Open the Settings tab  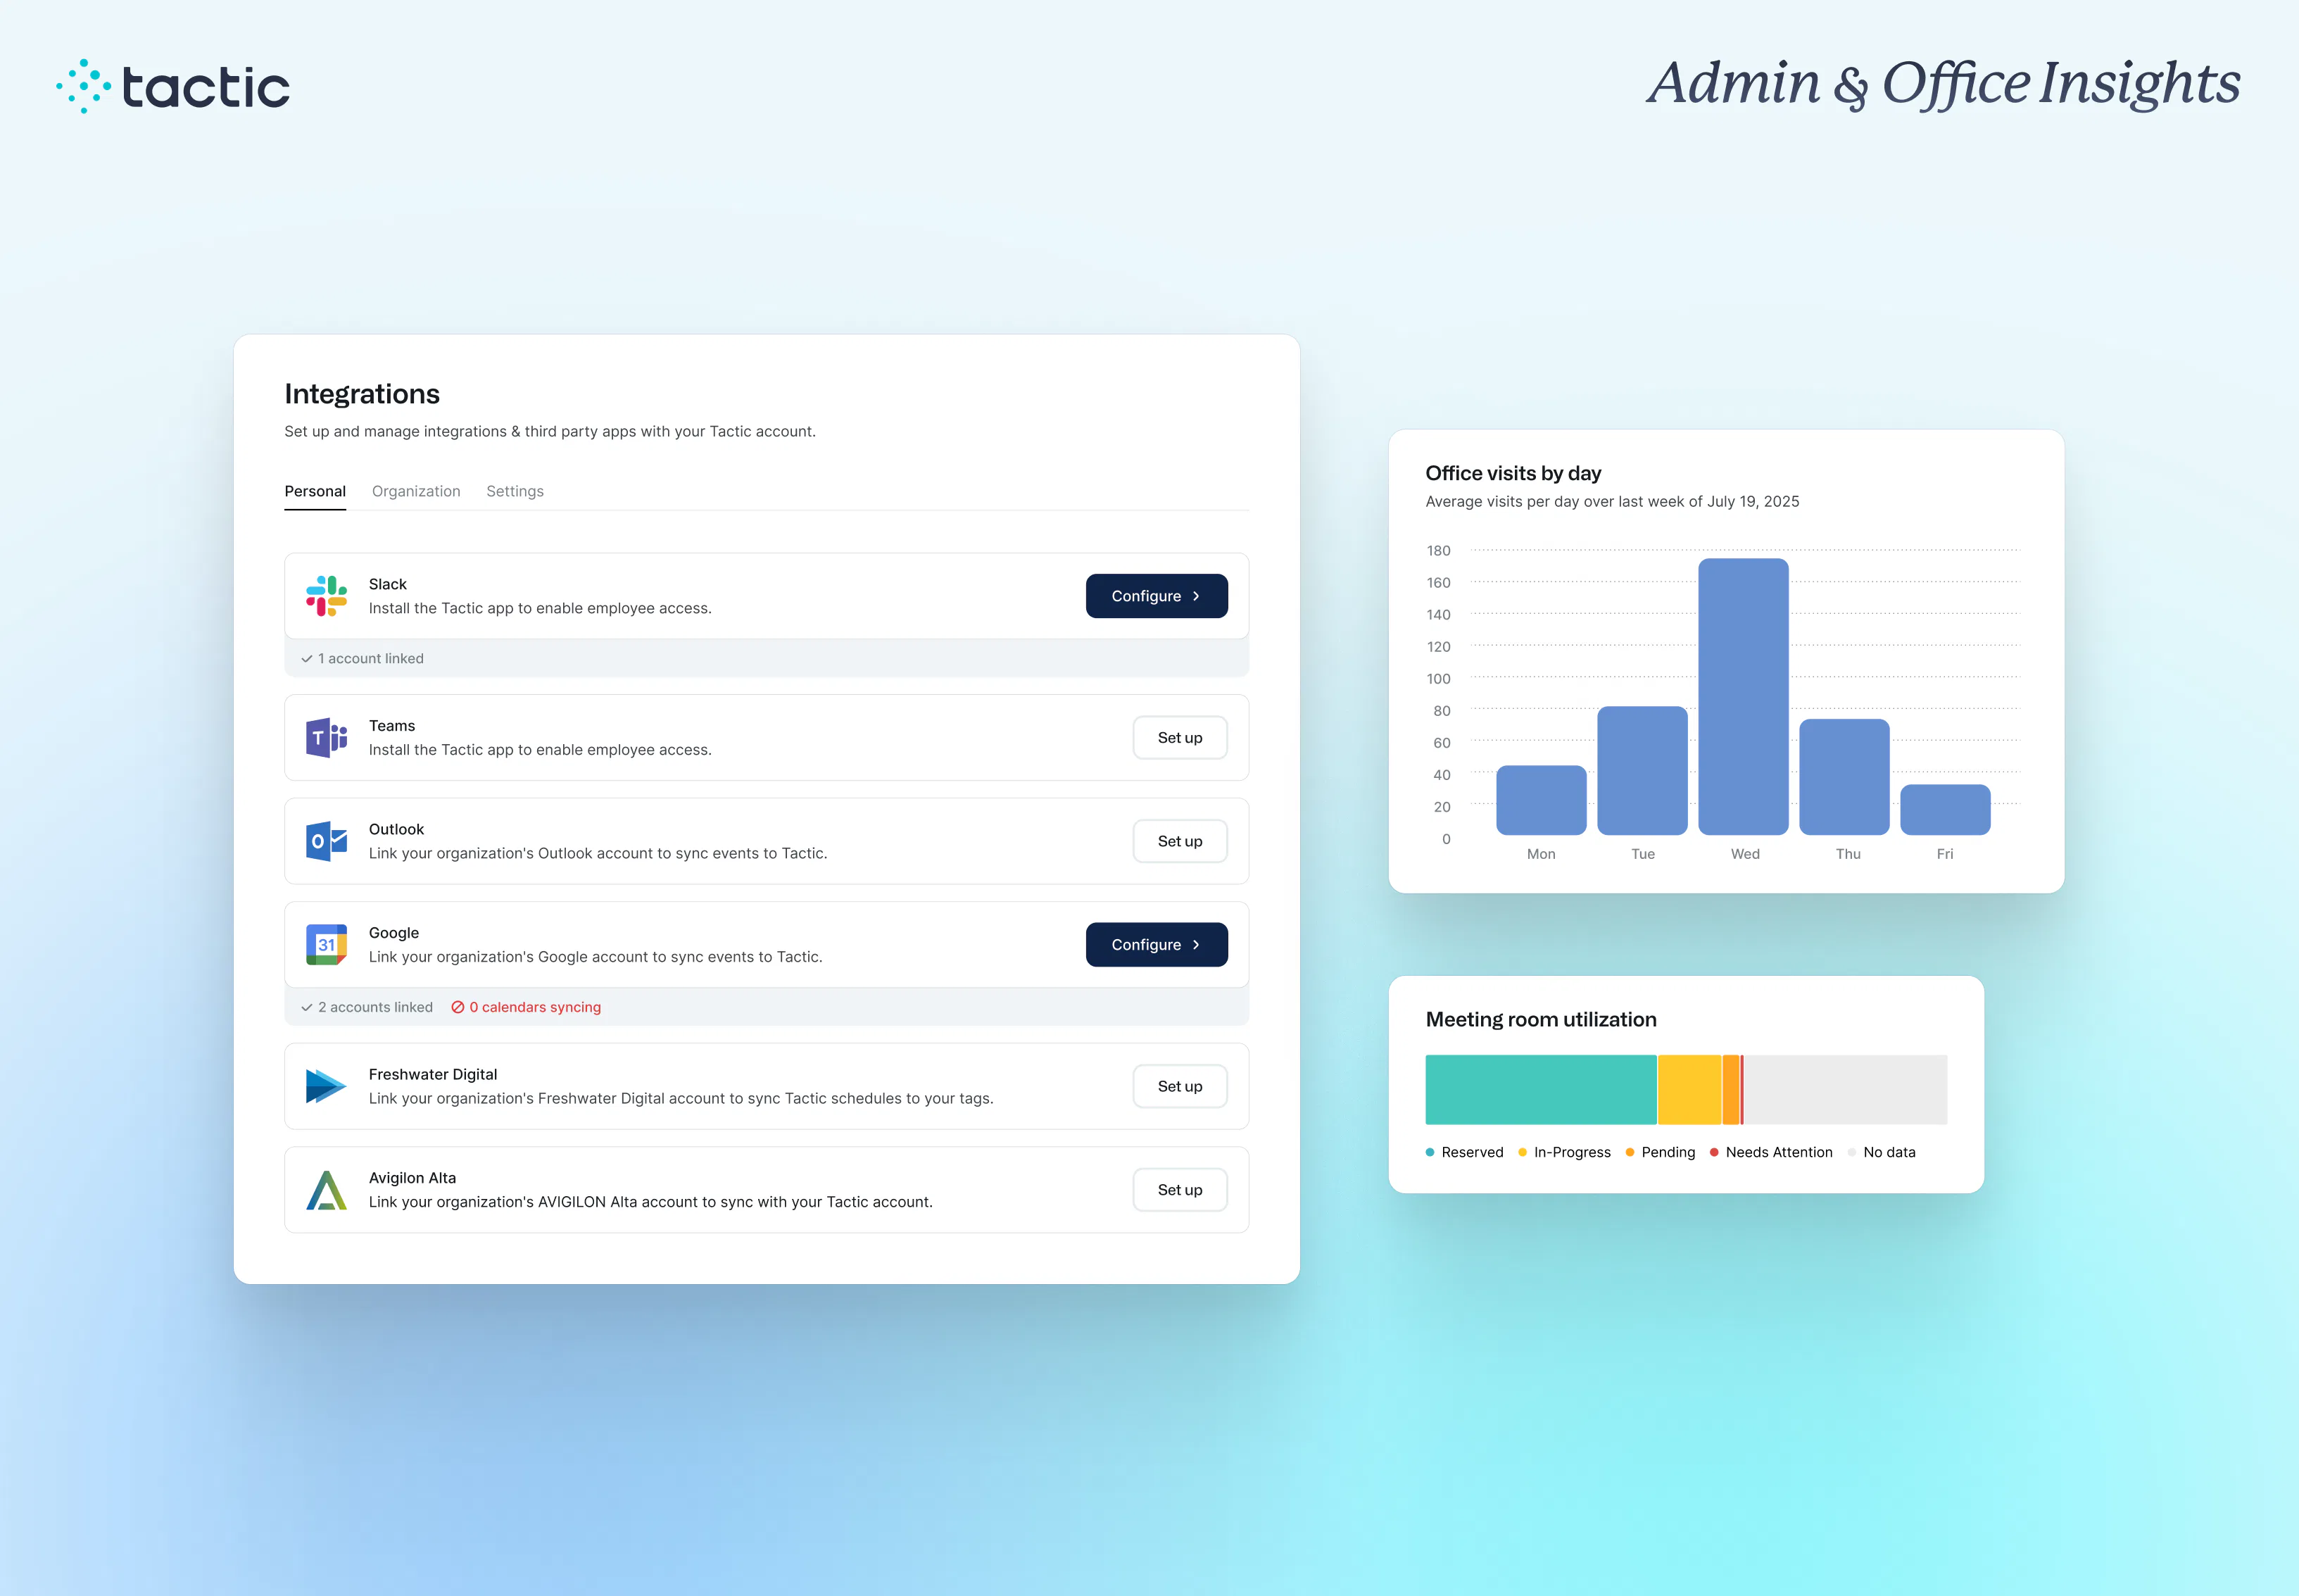point(515,491)
